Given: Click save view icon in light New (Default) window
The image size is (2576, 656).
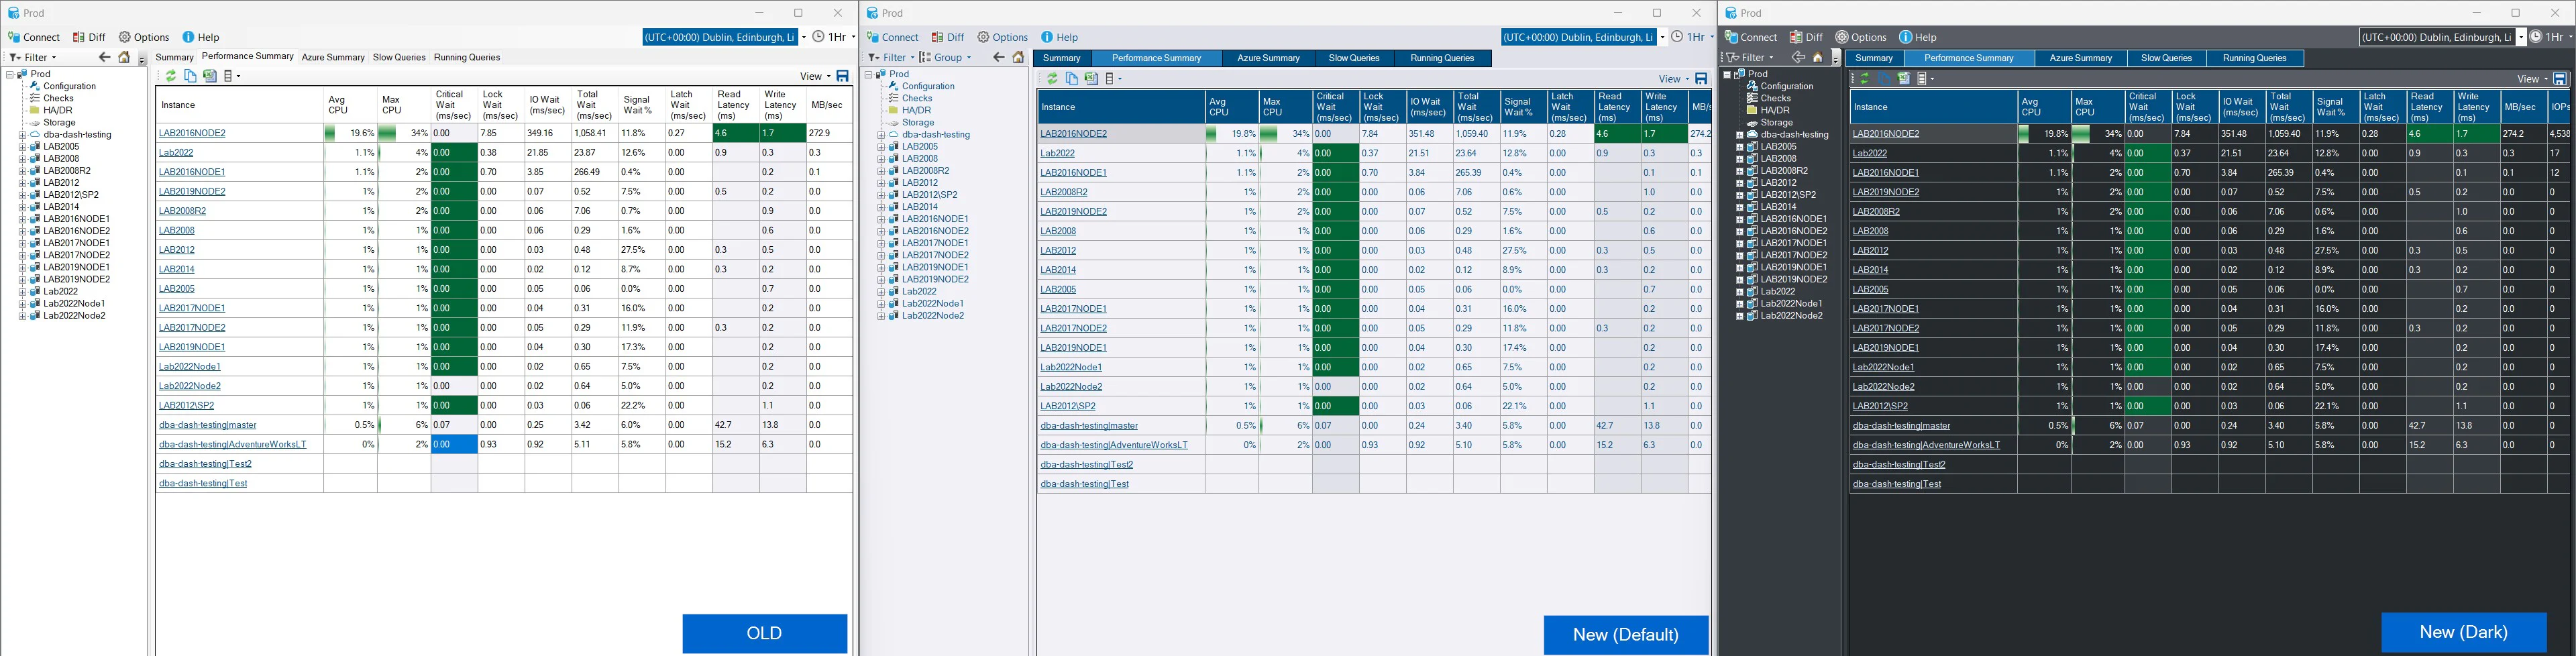Looking at the screenshot, I should point(1701,78).
